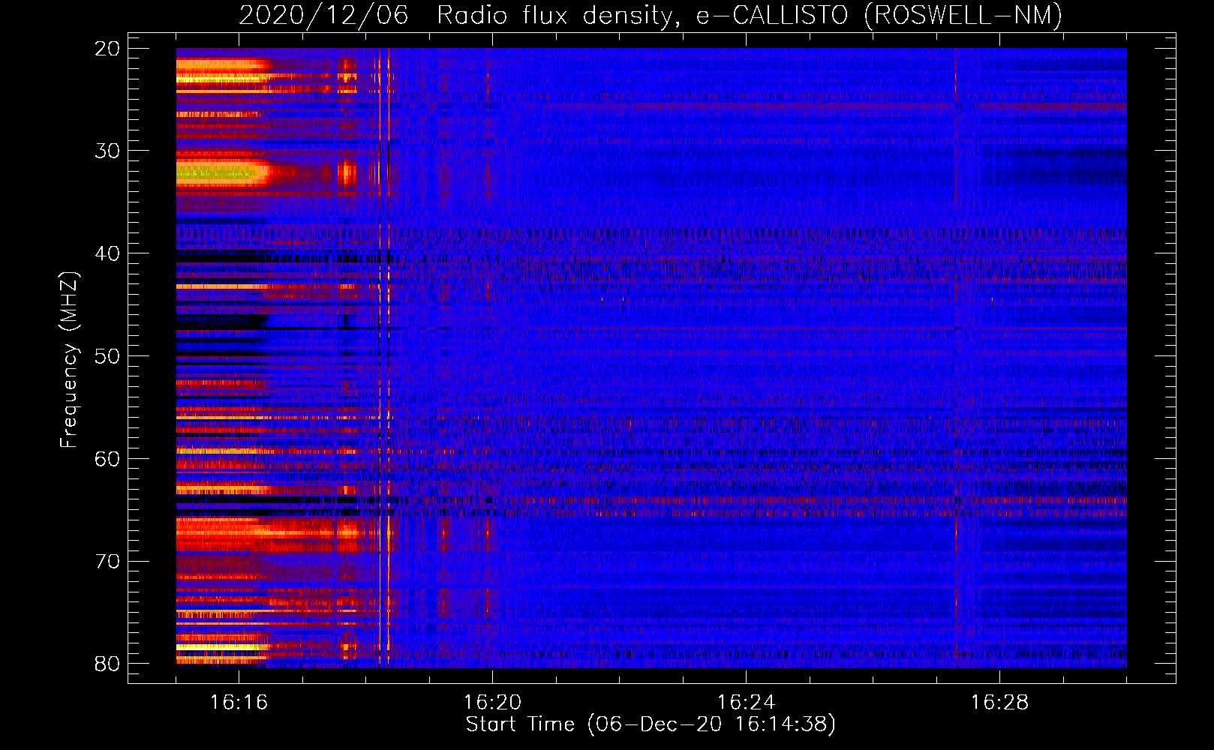Click the 80 frequency tick label
1214x750 pixels.
click(107, 664)
